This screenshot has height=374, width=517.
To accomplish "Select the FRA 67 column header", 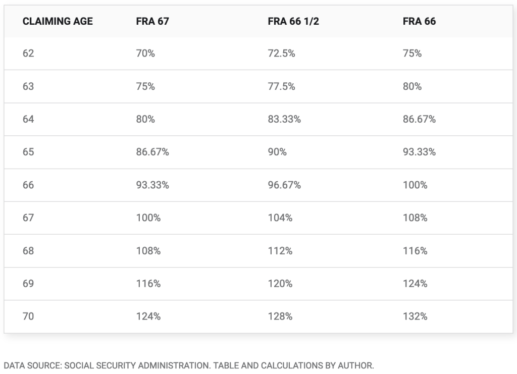I will (x=152, y=21).
